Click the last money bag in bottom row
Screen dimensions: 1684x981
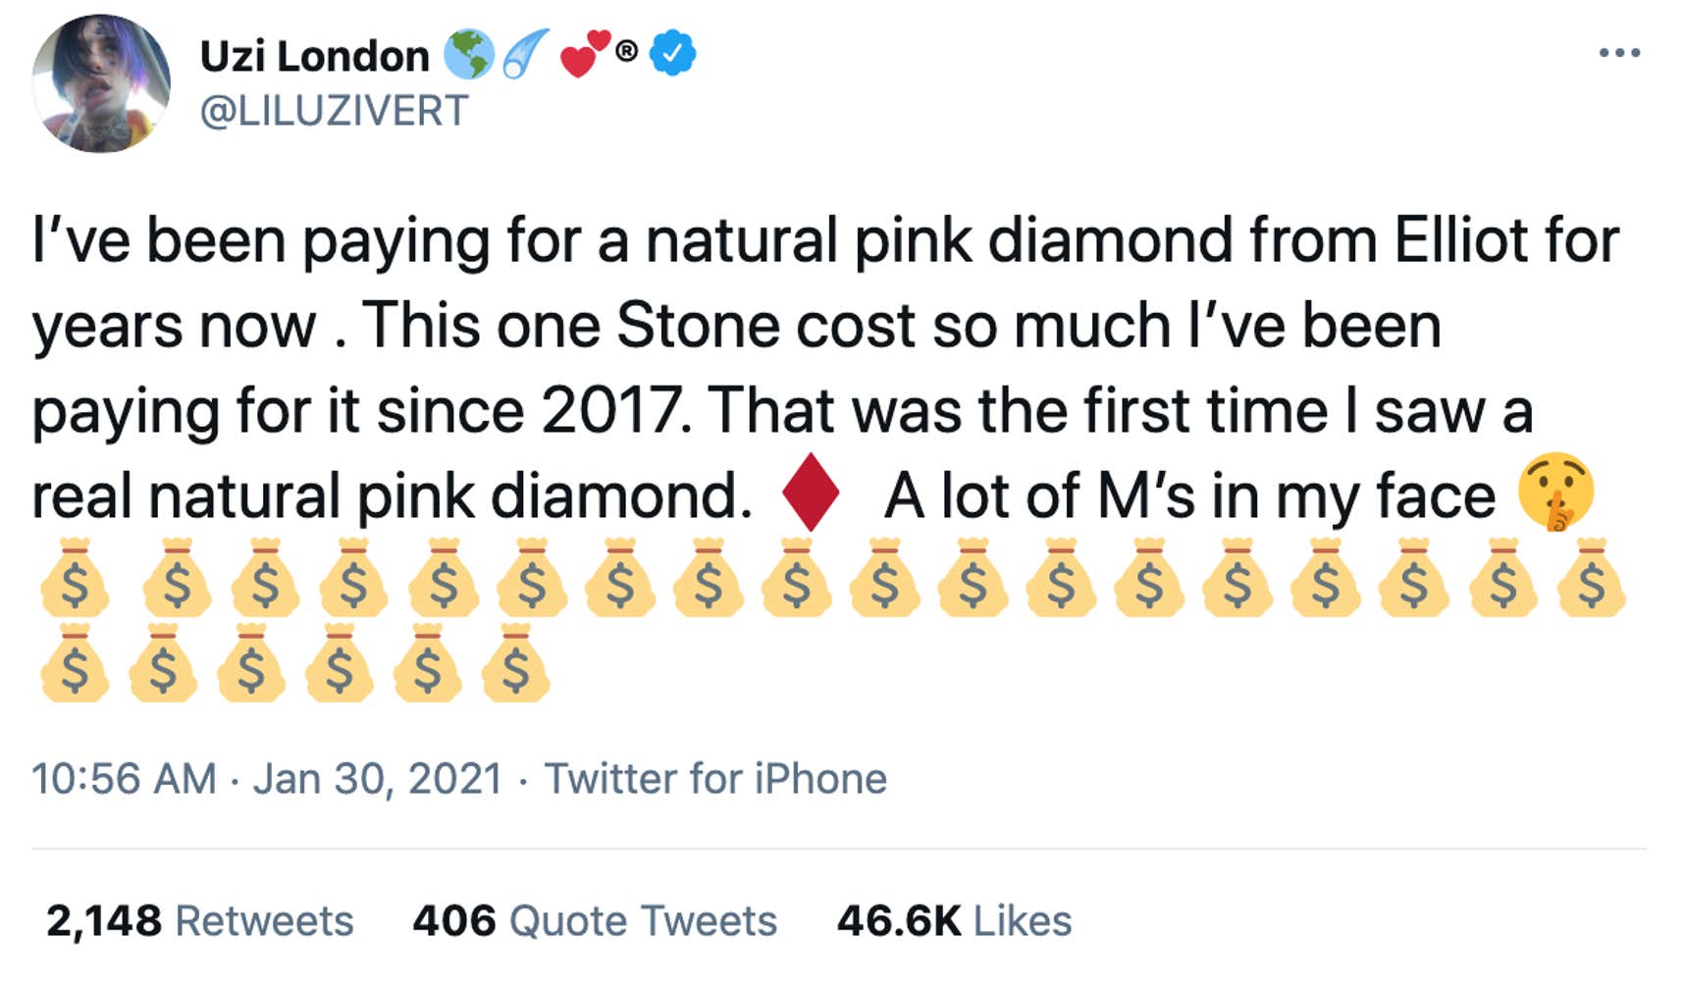click(x=515, y=665)
